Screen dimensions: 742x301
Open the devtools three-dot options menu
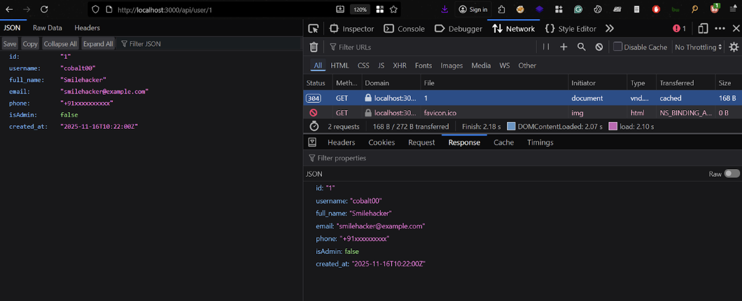(720, 29)
